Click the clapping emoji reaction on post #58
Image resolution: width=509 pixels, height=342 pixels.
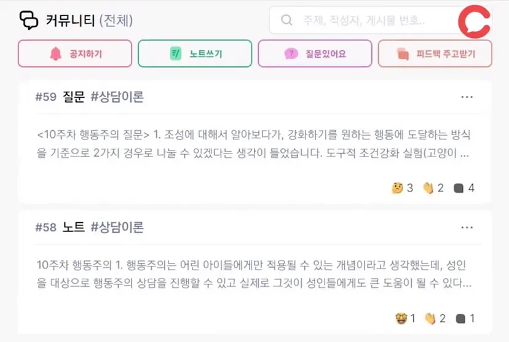430,319
